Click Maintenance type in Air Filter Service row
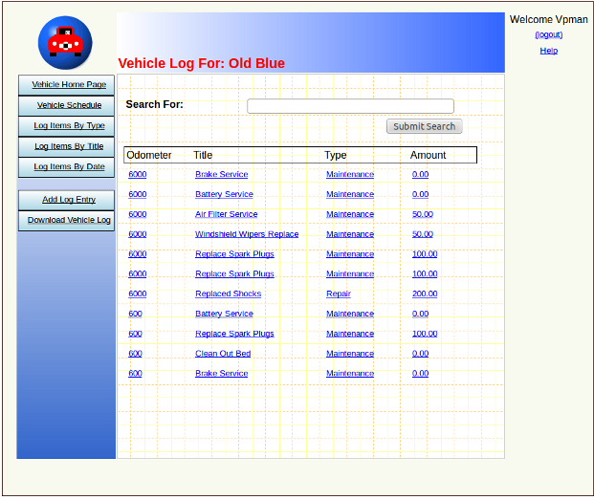The height and width of the screenshot is (500, 594). tap(350, 214)
